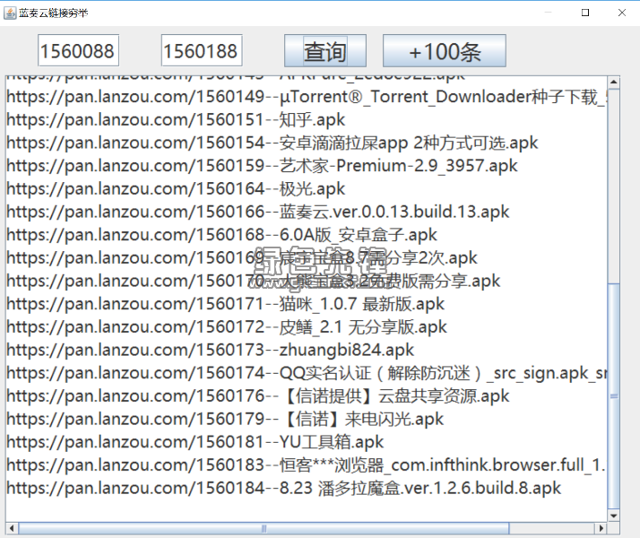Select the 蓝奏云.ver.0.0.13.build.13.apk line
640x538 pixels.
point(258,212)
